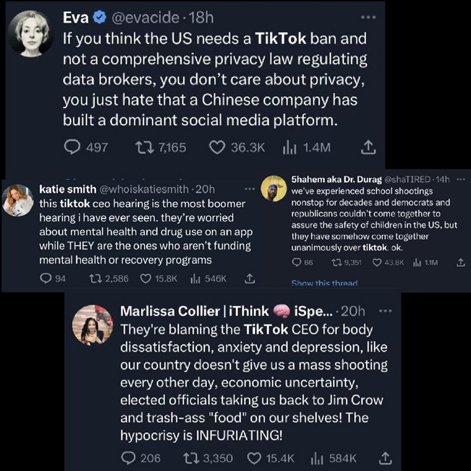Open more options on Marlissa Collier's tweet
This screenshot has height=471, width=471.
click(x=385, y=311)
